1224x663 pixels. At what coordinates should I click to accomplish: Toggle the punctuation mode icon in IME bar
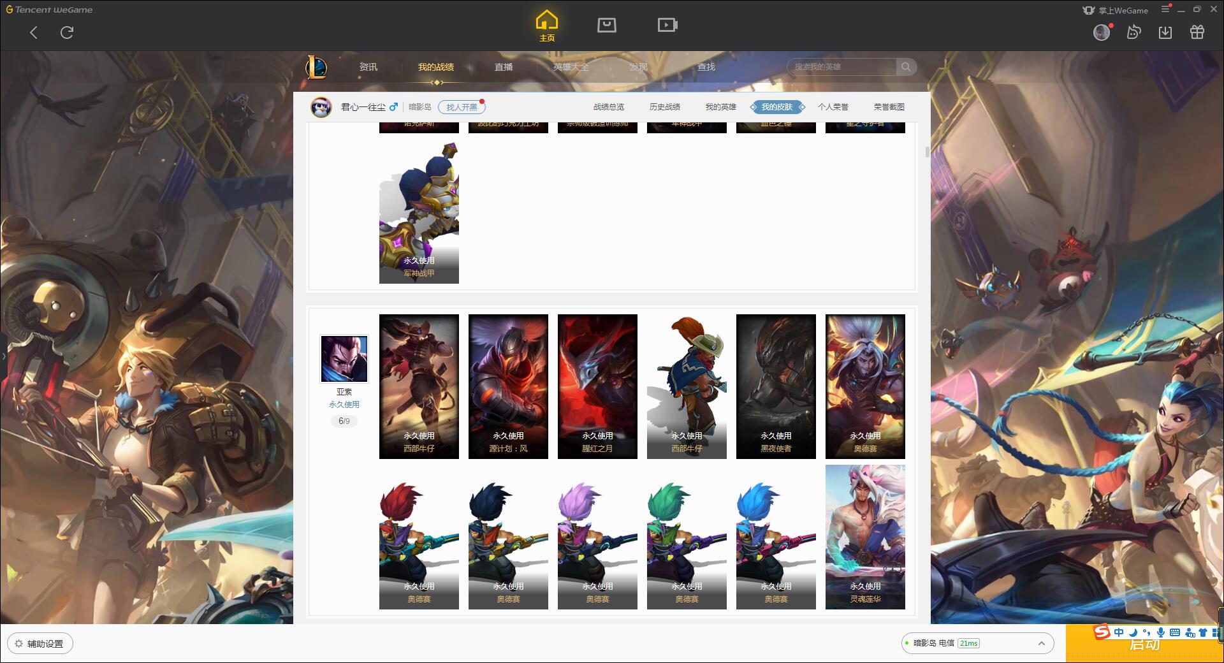1146,632
